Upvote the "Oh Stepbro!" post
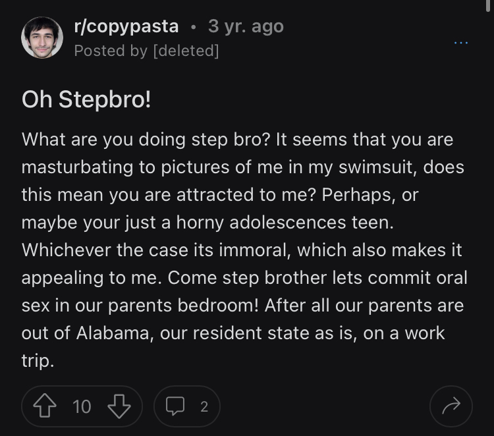Viewport: 494px width, 436px height. pyautogui.click(x=44, y=406)
